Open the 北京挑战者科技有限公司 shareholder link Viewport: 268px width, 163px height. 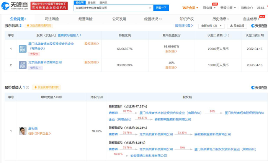pyautogui.click(x=45, y=62)
